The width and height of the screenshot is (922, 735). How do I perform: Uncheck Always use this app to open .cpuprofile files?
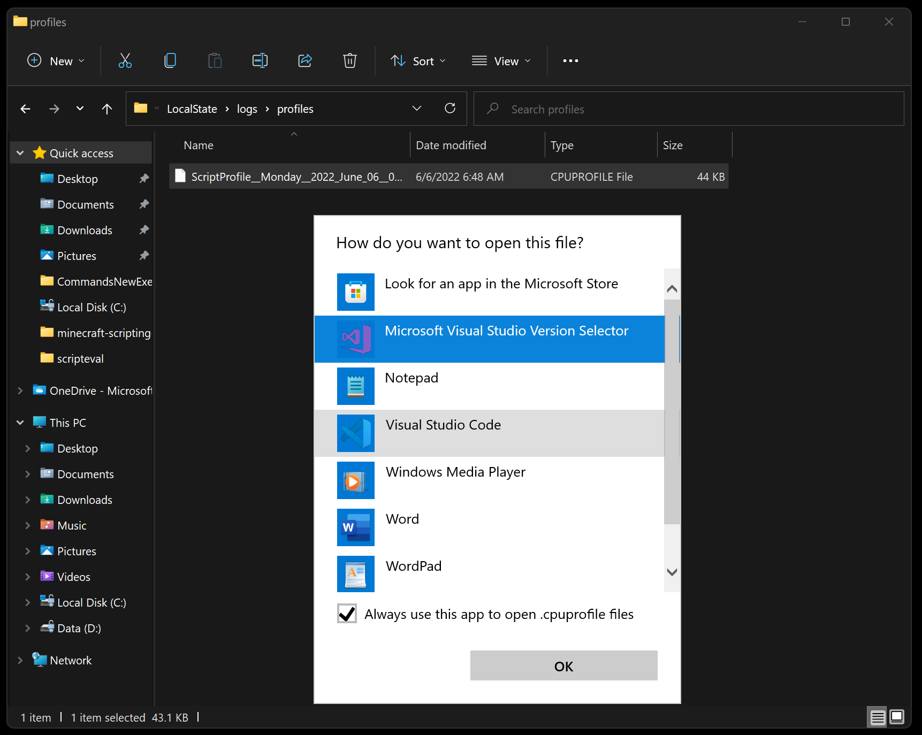point(347,614)
